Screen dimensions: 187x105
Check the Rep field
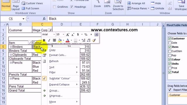tap(170, 55)
